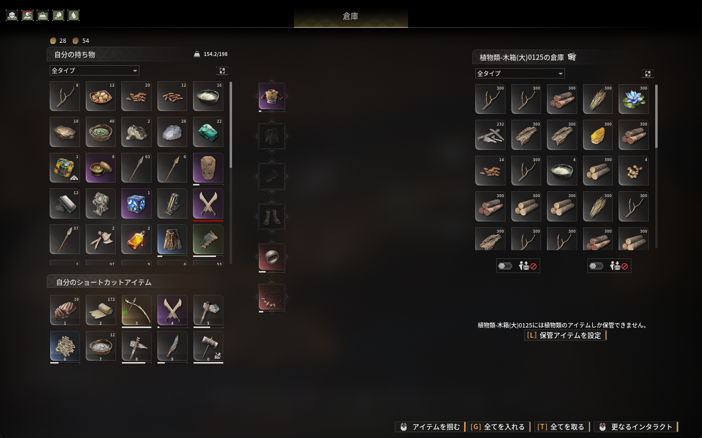The height and width of the screenshot is (438, 702).
Task: Click the equipped ring slot
Action: [x=272, y=257]
